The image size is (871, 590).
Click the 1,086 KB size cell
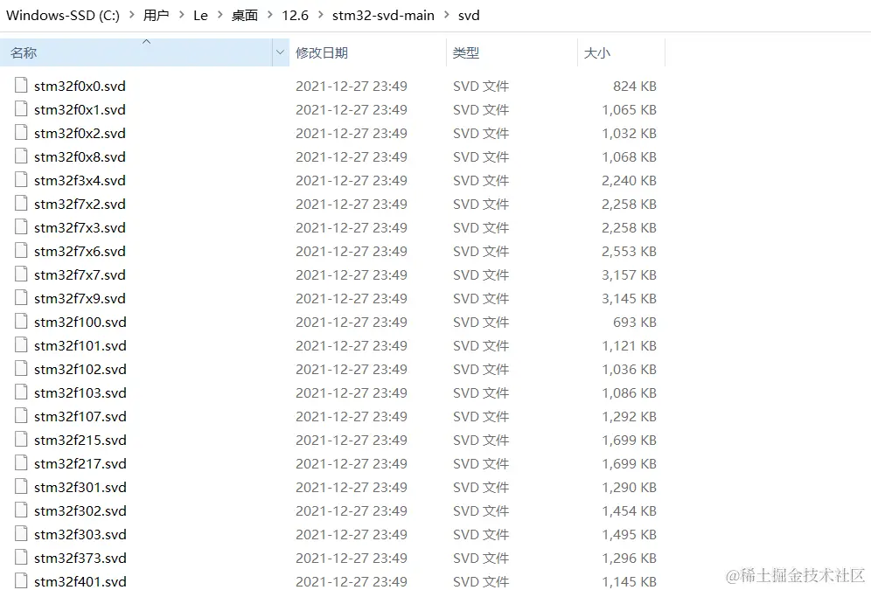630,393
